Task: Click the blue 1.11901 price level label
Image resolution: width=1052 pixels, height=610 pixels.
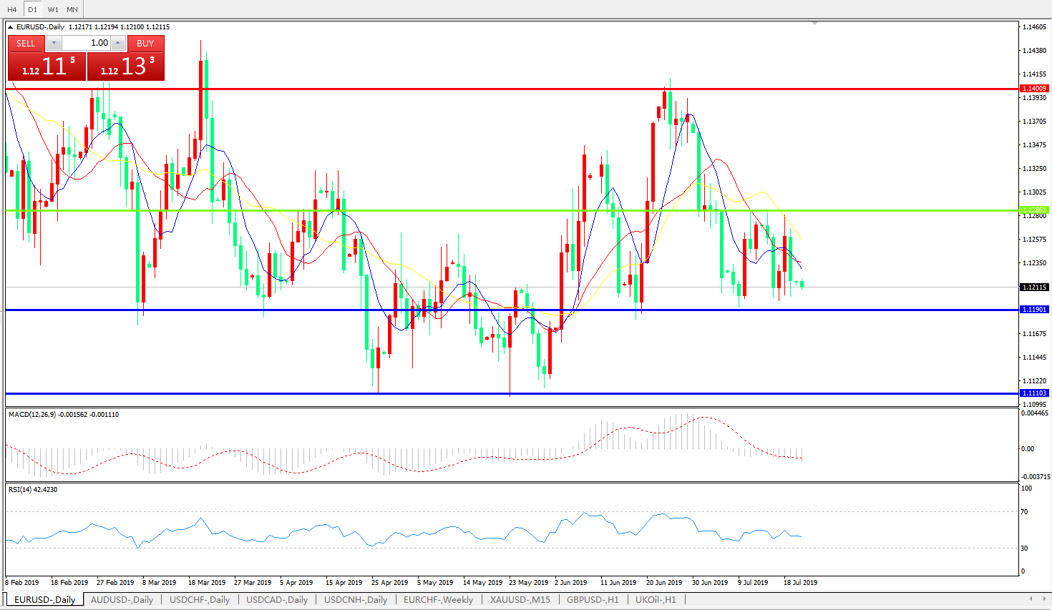Action: (x=1034, y=310)
